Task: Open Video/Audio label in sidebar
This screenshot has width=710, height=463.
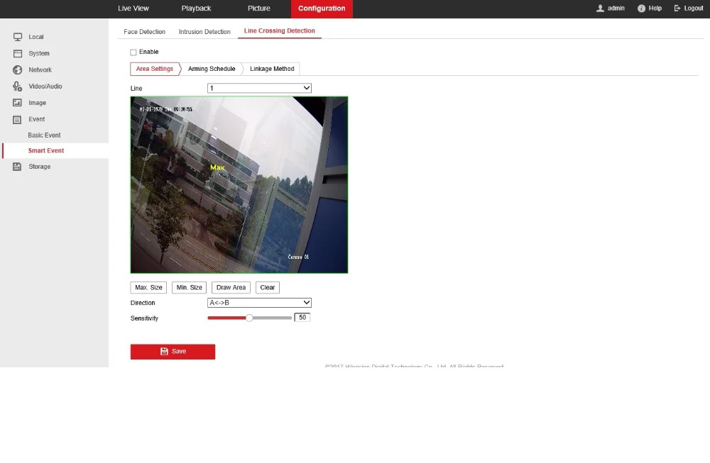Action: [x=45, y=87]
